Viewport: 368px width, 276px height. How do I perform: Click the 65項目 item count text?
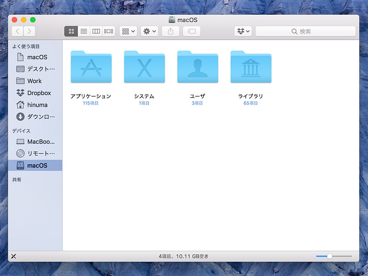point(250,103)
